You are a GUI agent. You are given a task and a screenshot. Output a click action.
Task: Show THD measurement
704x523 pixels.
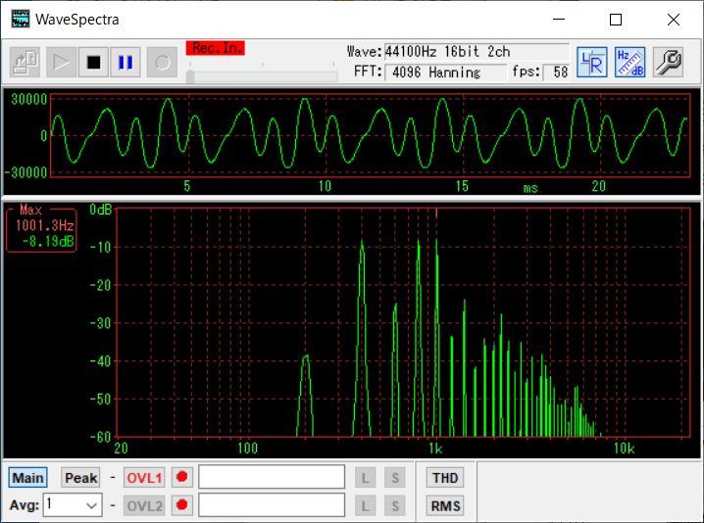tap(445, 478)
